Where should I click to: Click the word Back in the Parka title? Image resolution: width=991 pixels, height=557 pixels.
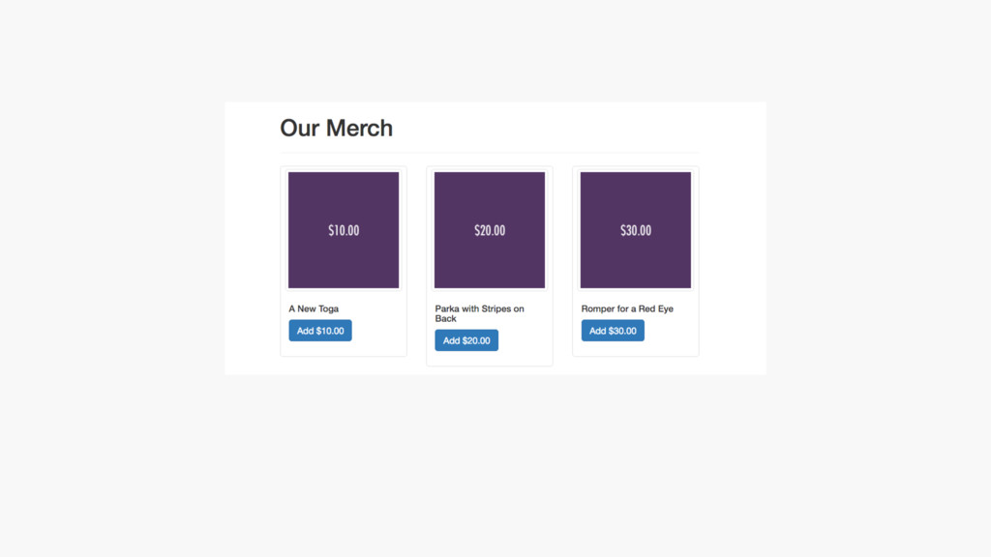click(445, 319)
